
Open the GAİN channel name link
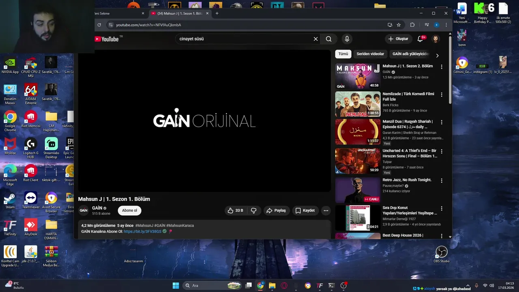coord(97,208)
